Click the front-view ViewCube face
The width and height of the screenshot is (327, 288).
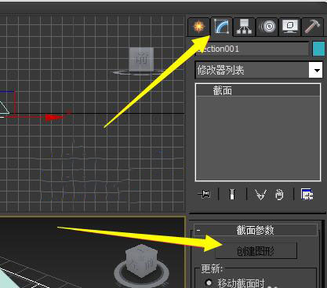(141, 59)
